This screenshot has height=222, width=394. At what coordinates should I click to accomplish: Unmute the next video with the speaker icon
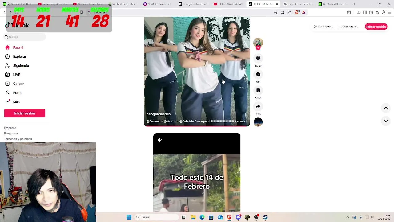[x=160, y=140]
